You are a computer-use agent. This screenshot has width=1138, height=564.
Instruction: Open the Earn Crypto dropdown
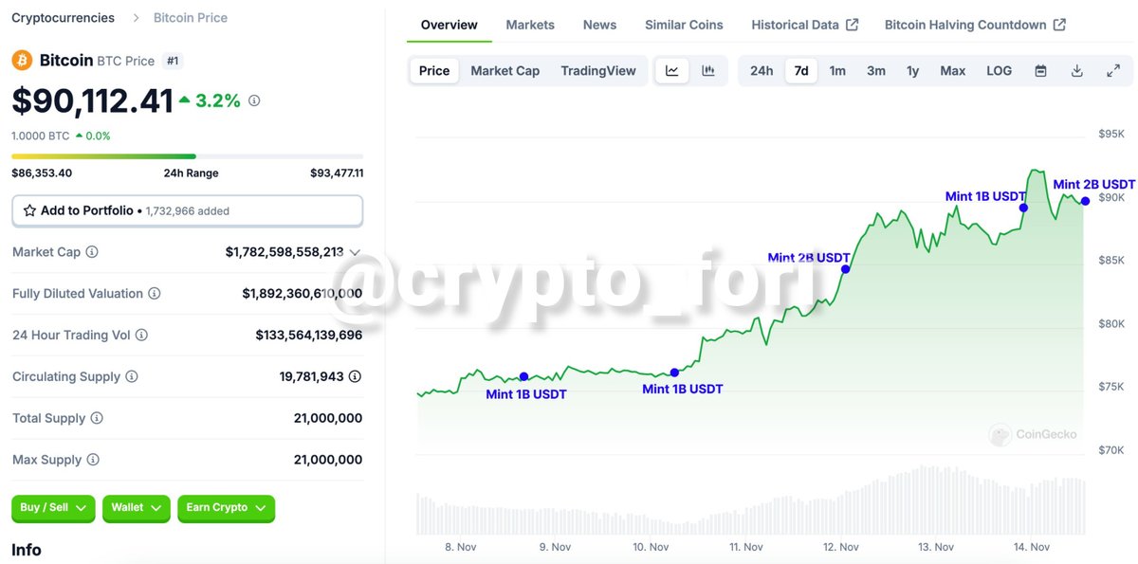click(227, 508)
